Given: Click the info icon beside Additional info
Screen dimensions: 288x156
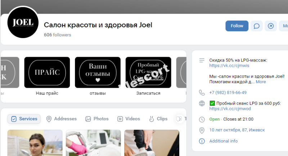Looking at the screenshot, I should 202,141.
